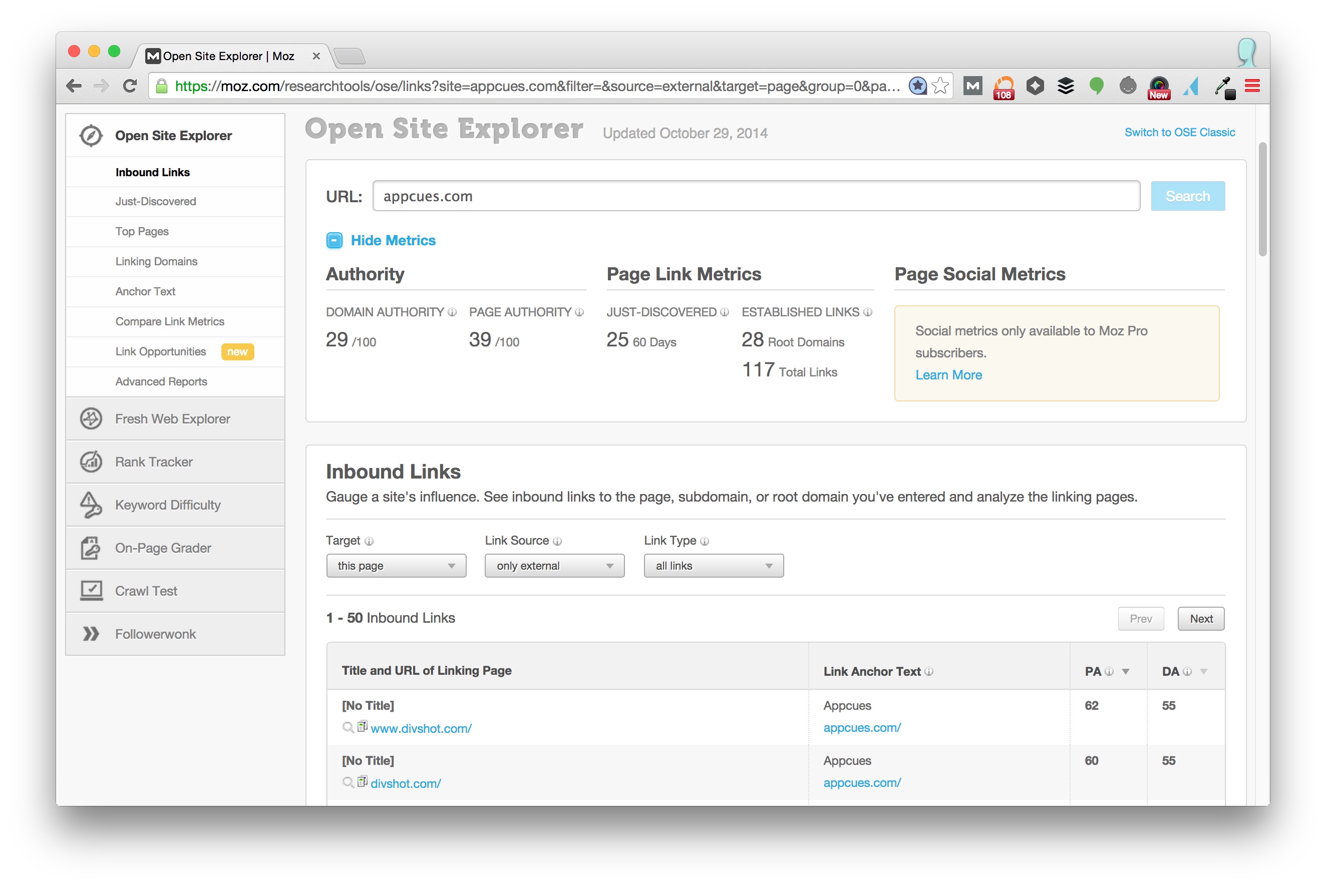Open Link Type dropdown showing all links
The height and width of the screenshot is (886, 1326).
[x=714, y=566]
